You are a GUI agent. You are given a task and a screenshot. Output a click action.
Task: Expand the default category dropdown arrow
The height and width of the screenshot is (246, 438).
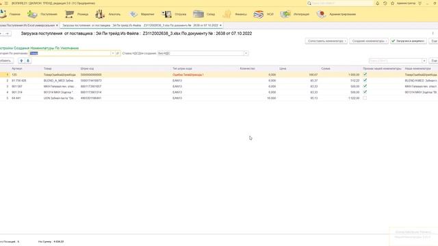(113, 53)
